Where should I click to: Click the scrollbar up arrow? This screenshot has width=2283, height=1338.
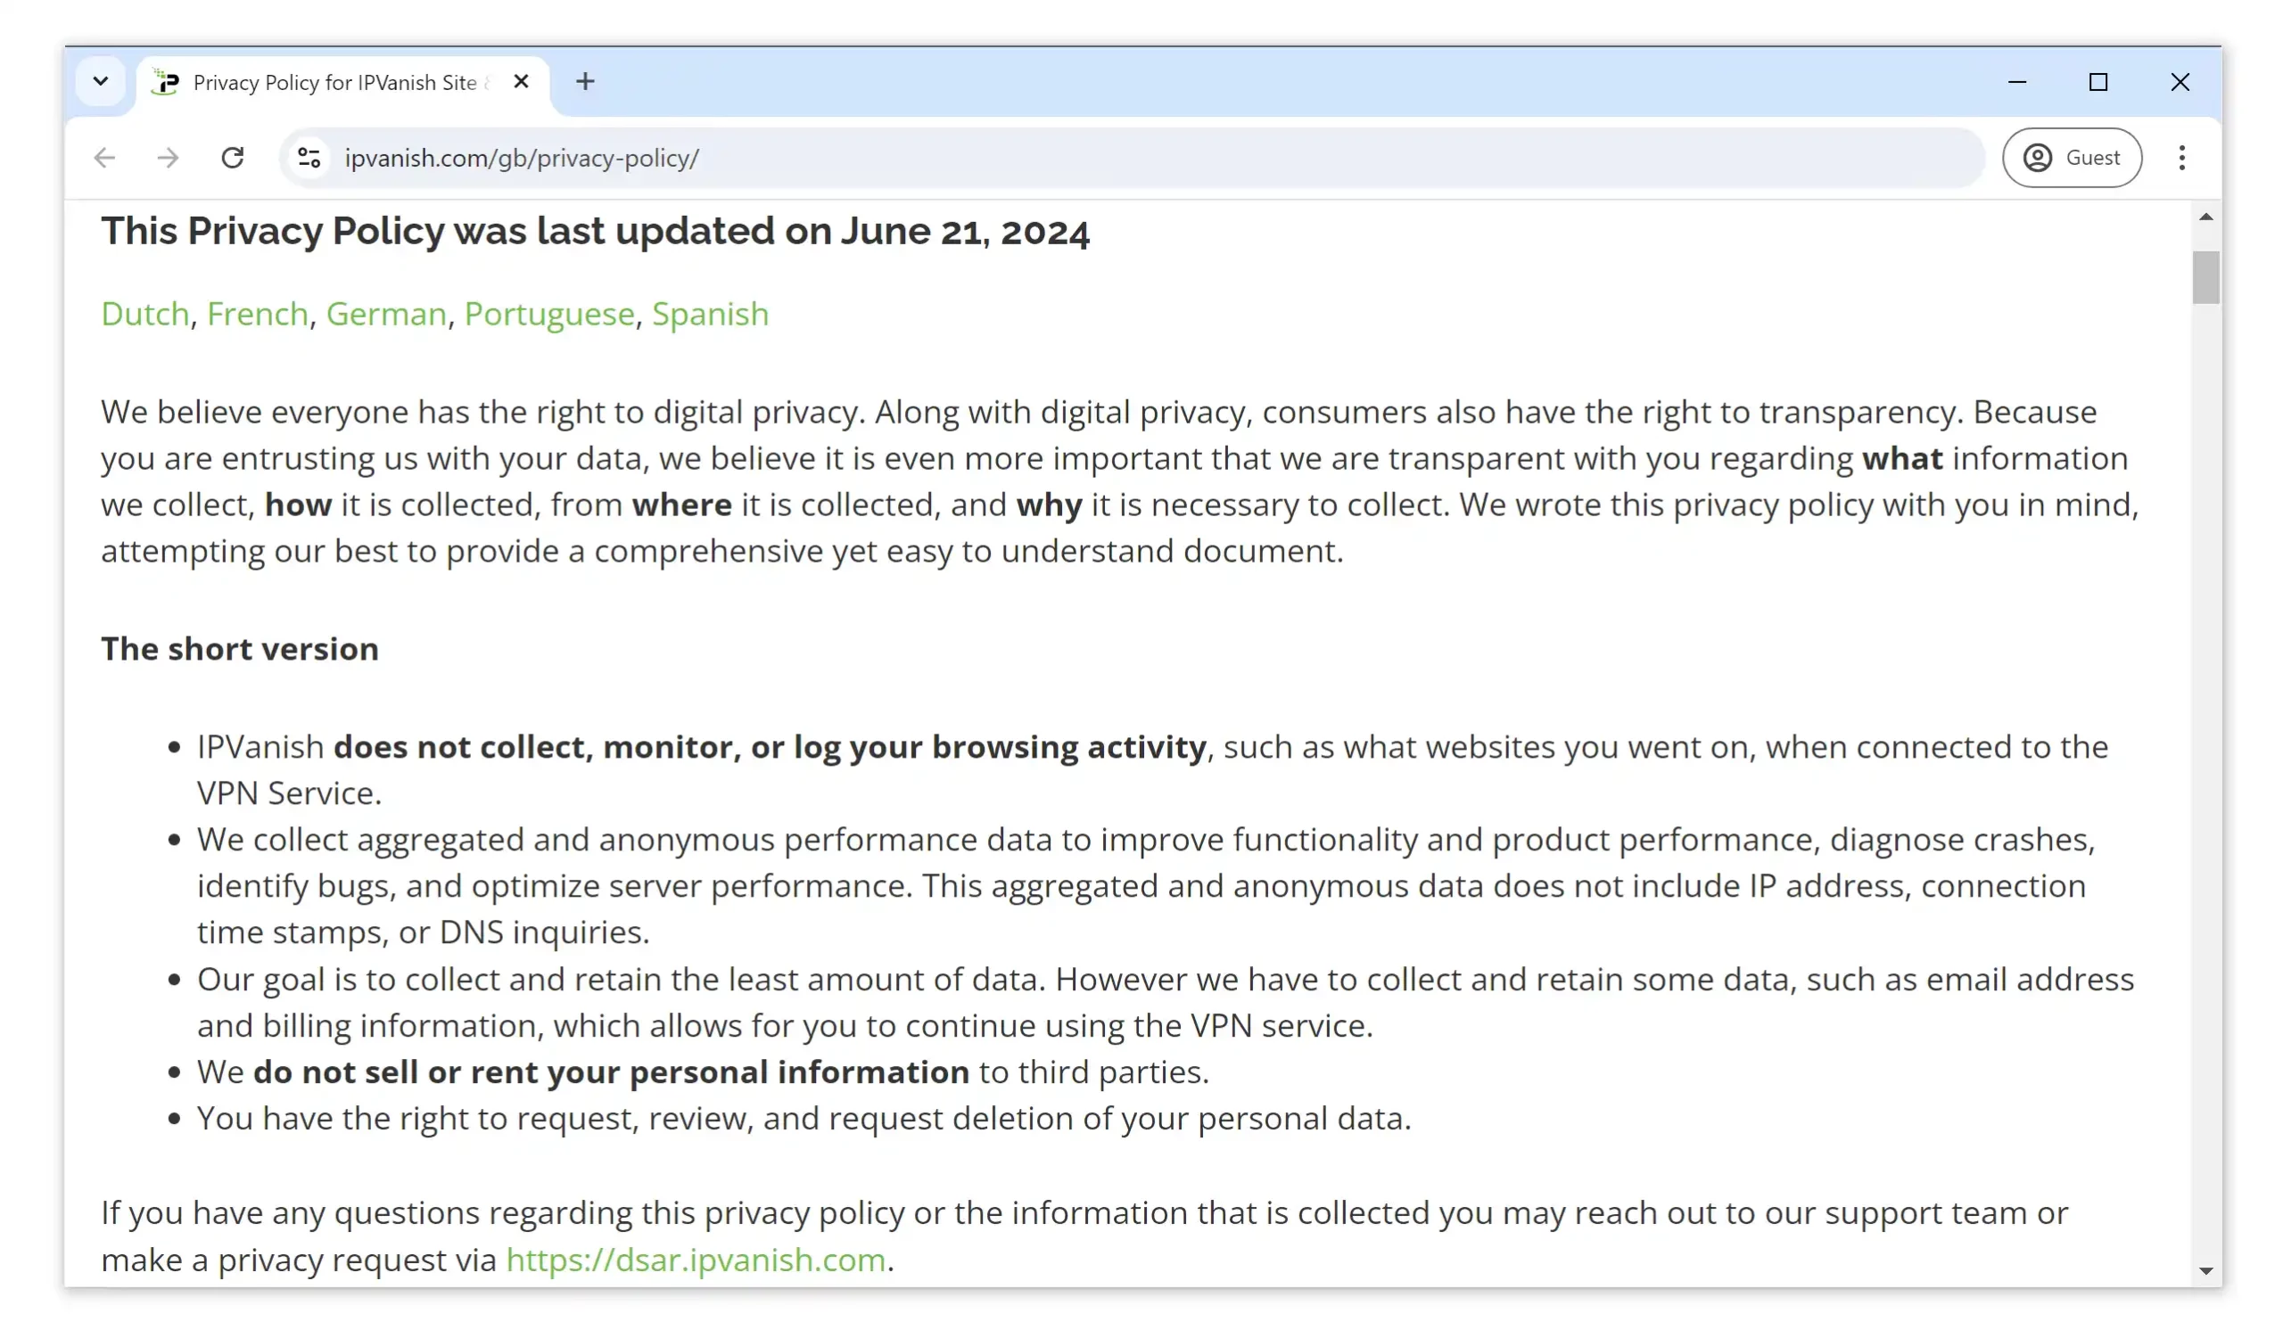(x=2205, y=217)
